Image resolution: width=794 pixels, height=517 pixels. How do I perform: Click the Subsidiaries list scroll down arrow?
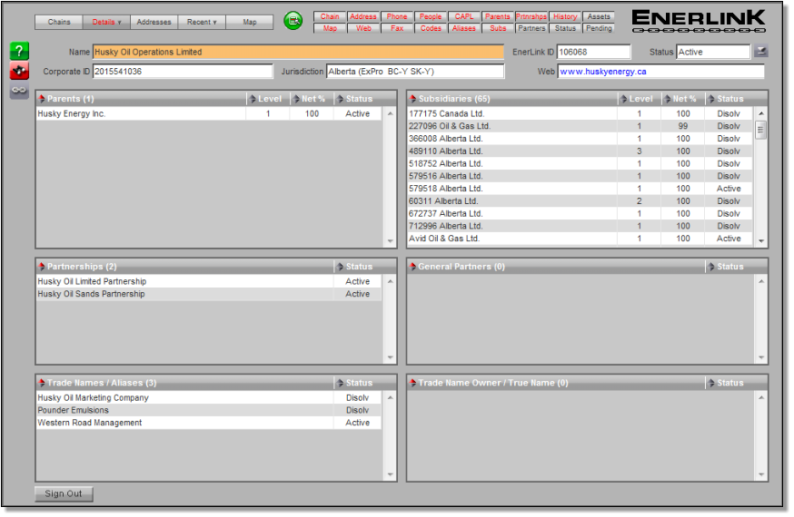point(761,241)
